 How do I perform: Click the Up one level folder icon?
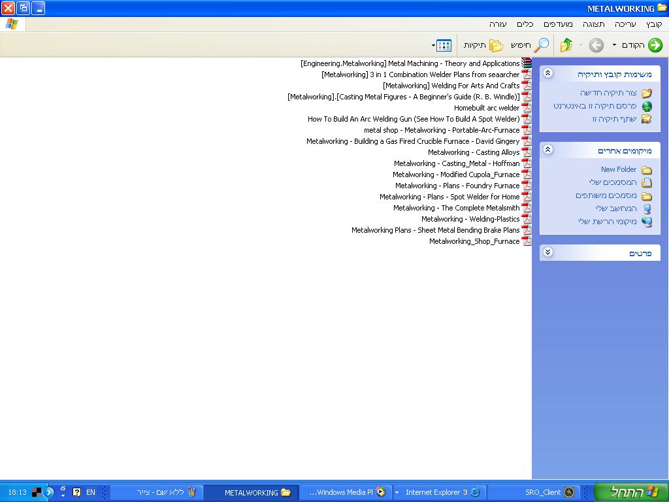566,45
